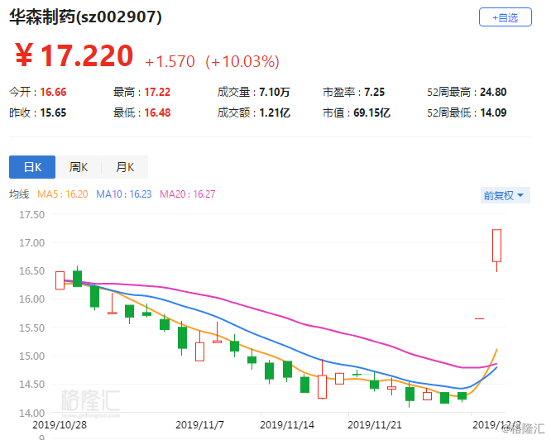Click the 最高 value 17.22
The height and width of the screenshot is (440, 551).
[x=157, y=92]
